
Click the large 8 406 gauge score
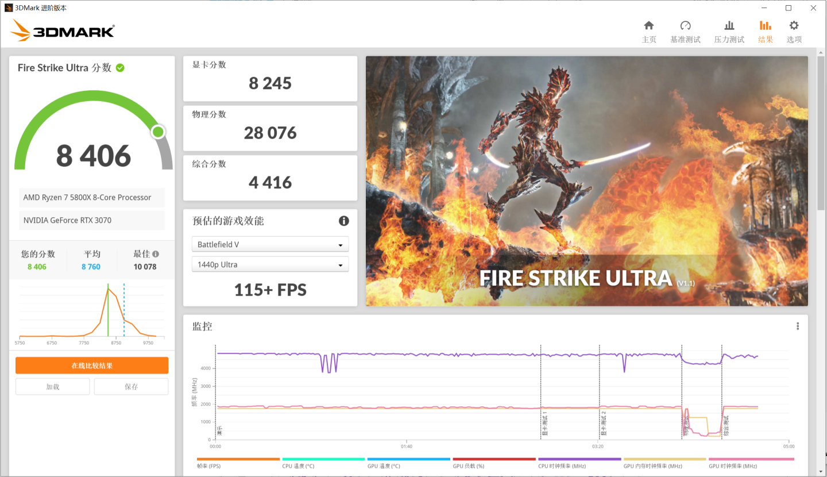[x=94, y=156]
